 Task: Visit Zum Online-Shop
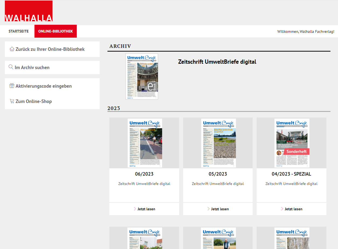34,101
